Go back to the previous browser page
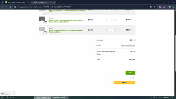Viewport: 176px width, 99px height. point(2,7)
